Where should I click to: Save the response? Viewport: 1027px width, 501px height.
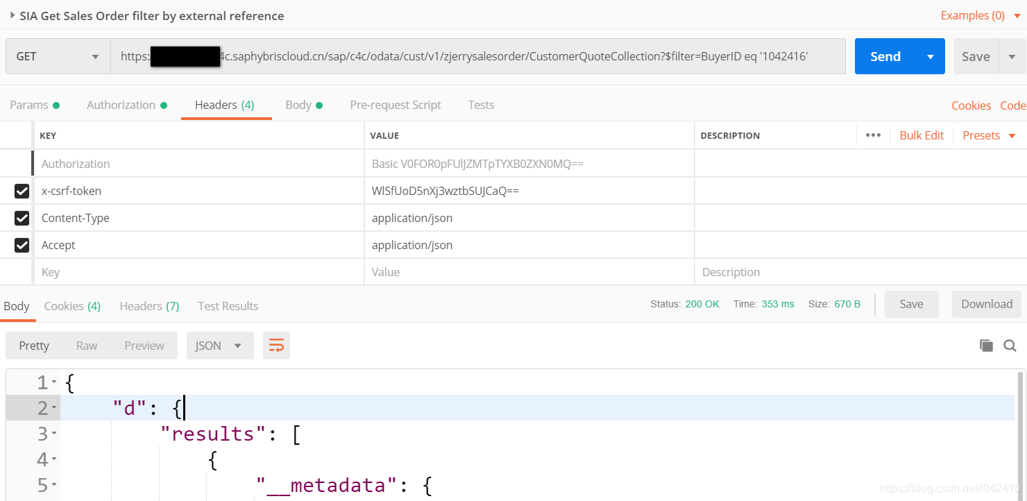[911, 304]
